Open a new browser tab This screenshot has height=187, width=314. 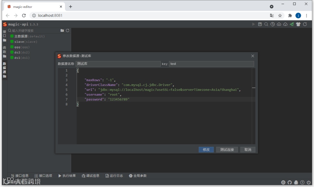click(x=70, y=7)
